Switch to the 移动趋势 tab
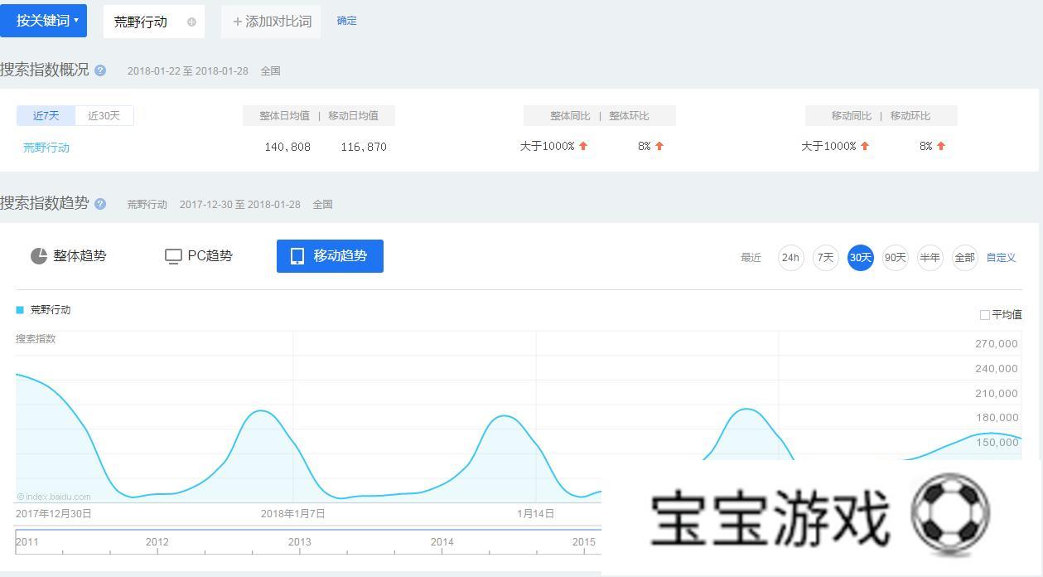 [330, 256]
